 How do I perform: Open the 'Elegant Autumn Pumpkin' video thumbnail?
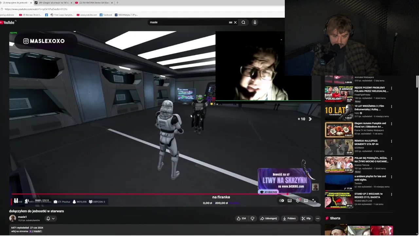coord(339,129)
